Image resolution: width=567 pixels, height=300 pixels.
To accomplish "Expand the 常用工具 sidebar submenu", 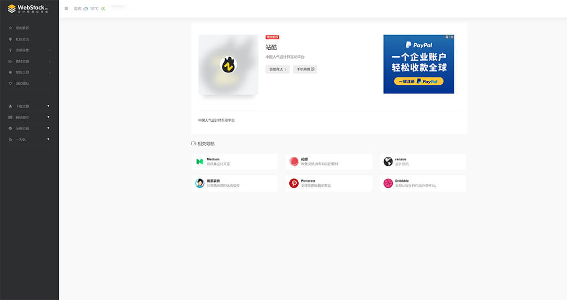I will click(x=29, y=72).
